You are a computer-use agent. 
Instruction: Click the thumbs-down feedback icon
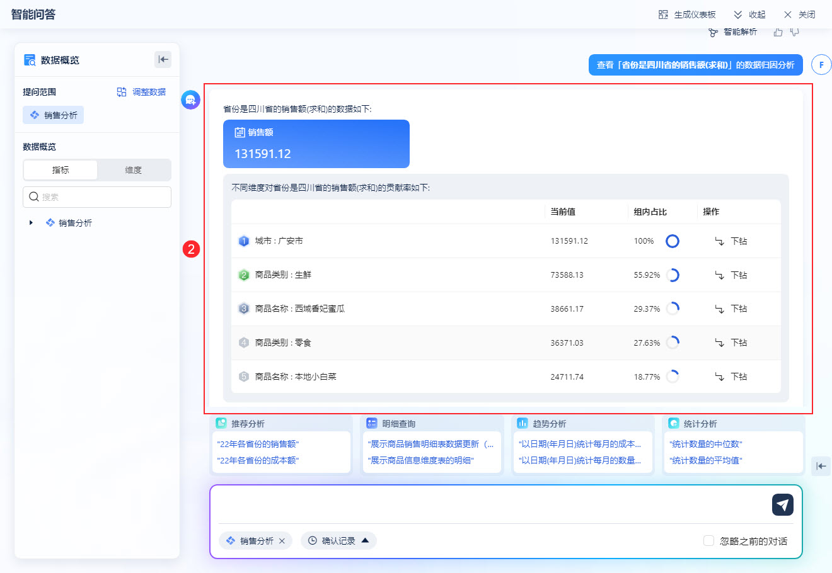coord(794,31)
